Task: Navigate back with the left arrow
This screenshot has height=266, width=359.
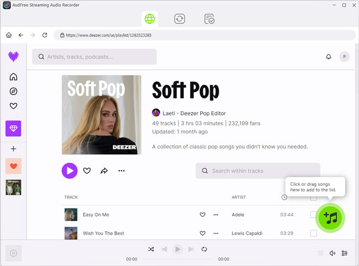Action: coord(21,35)
